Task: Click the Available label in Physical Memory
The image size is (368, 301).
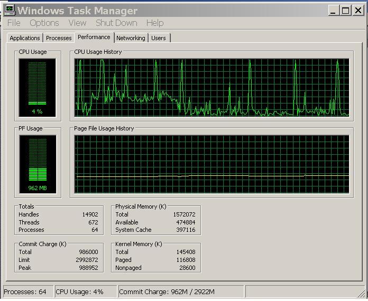Action: [x=127, y=222]
